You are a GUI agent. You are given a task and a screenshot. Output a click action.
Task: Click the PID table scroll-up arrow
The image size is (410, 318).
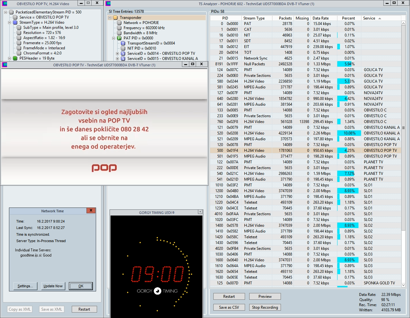tap(403, 23)
